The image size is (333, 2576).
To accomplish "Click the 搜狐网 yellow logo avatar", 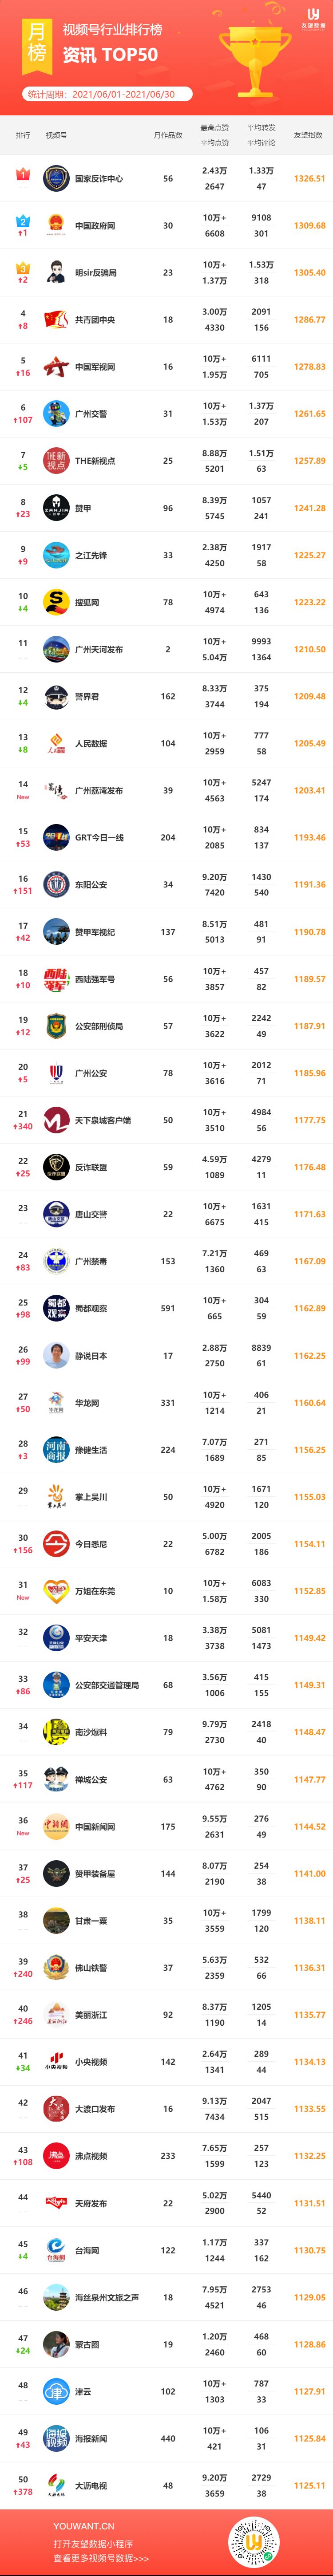I will 56,602.
